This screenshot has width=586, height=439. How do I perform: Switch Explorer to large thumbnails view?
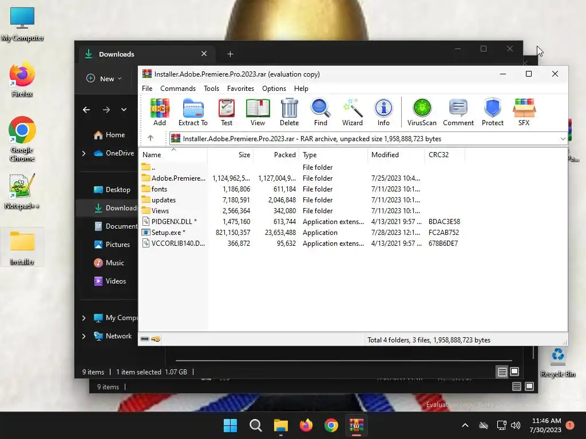coord(514,372)
